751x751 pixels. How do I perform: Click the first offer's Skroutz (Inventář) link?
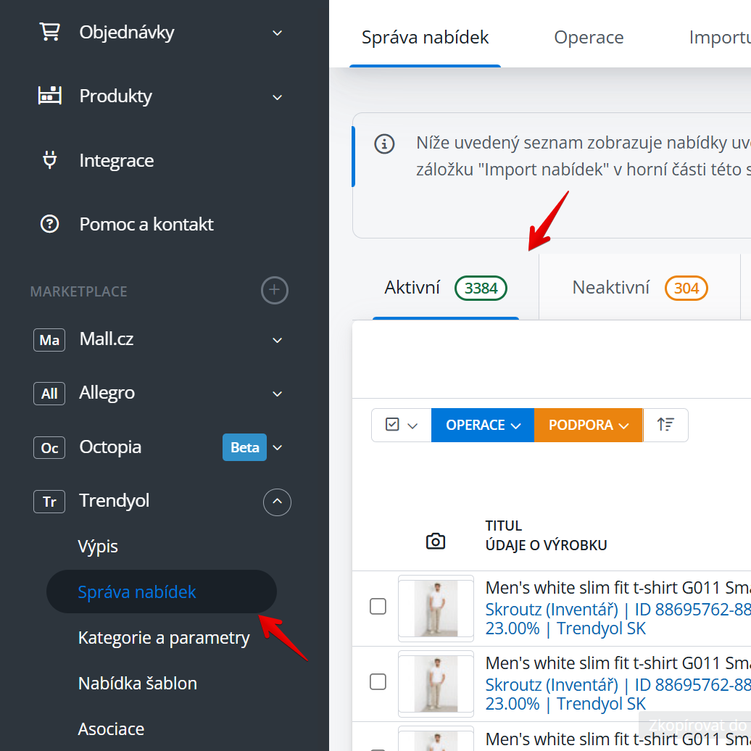pyautogui.click(x=552, y=609)
